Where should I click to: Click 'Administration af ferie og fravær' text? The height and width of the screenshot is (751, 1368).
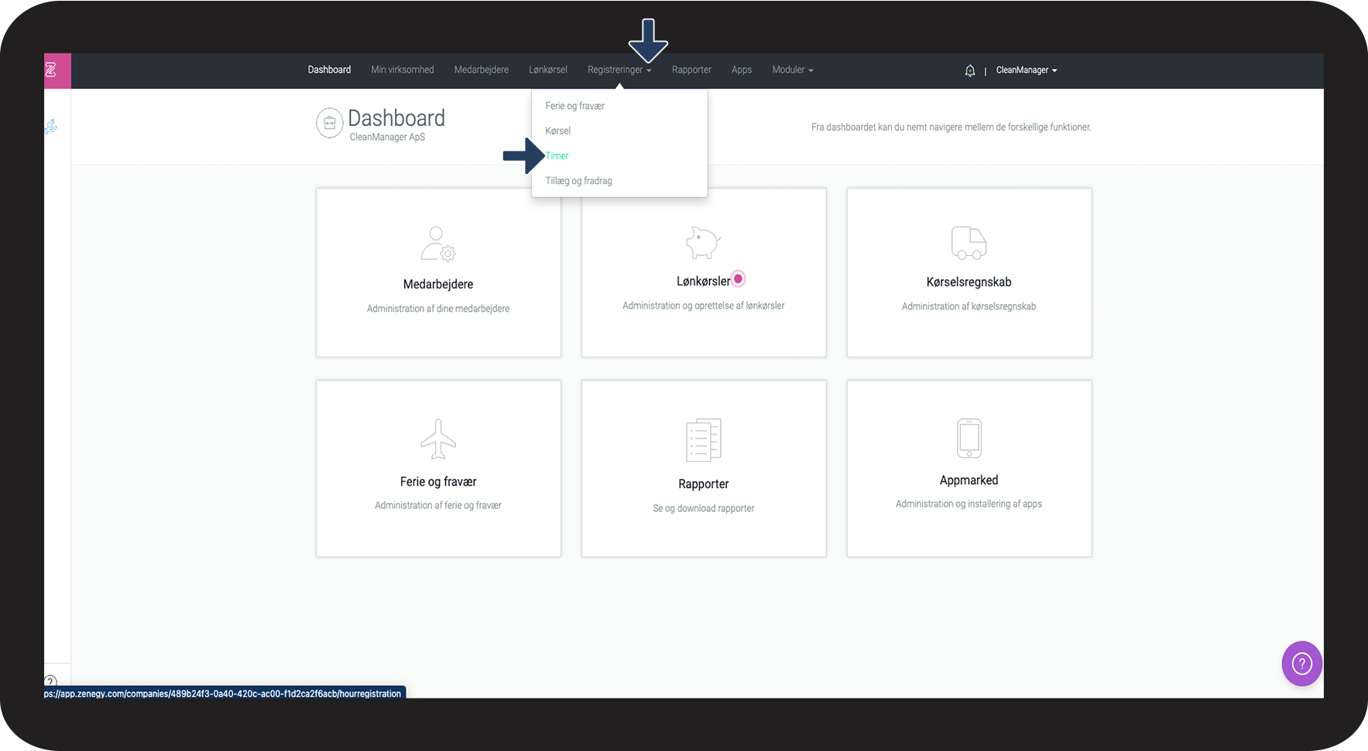pos(438,506)
